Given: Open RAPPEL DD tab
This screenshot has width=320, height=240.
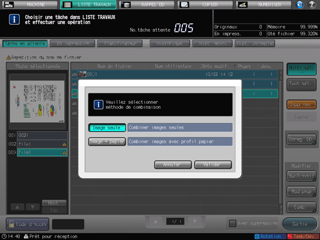Looking at the screenshot, I should point(147,4).
